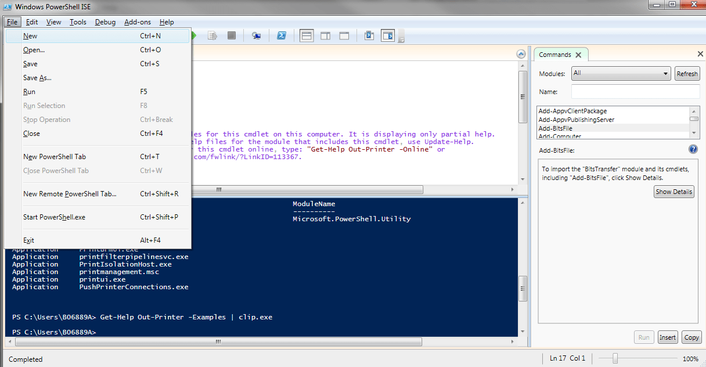Click the zoom slider thumb in status bar
The width and height of the screenshot is (706, 367).
(x=615, y=358)
